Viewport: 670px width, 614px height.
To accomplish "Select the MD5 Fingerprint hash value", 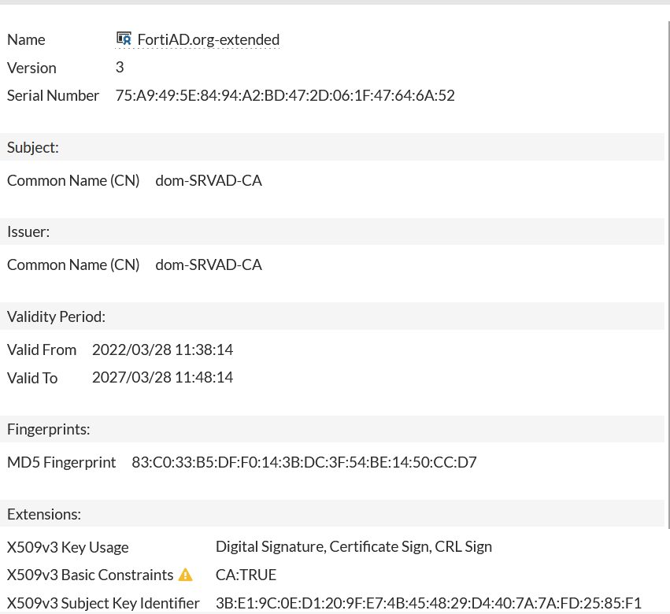I will 304,462.
